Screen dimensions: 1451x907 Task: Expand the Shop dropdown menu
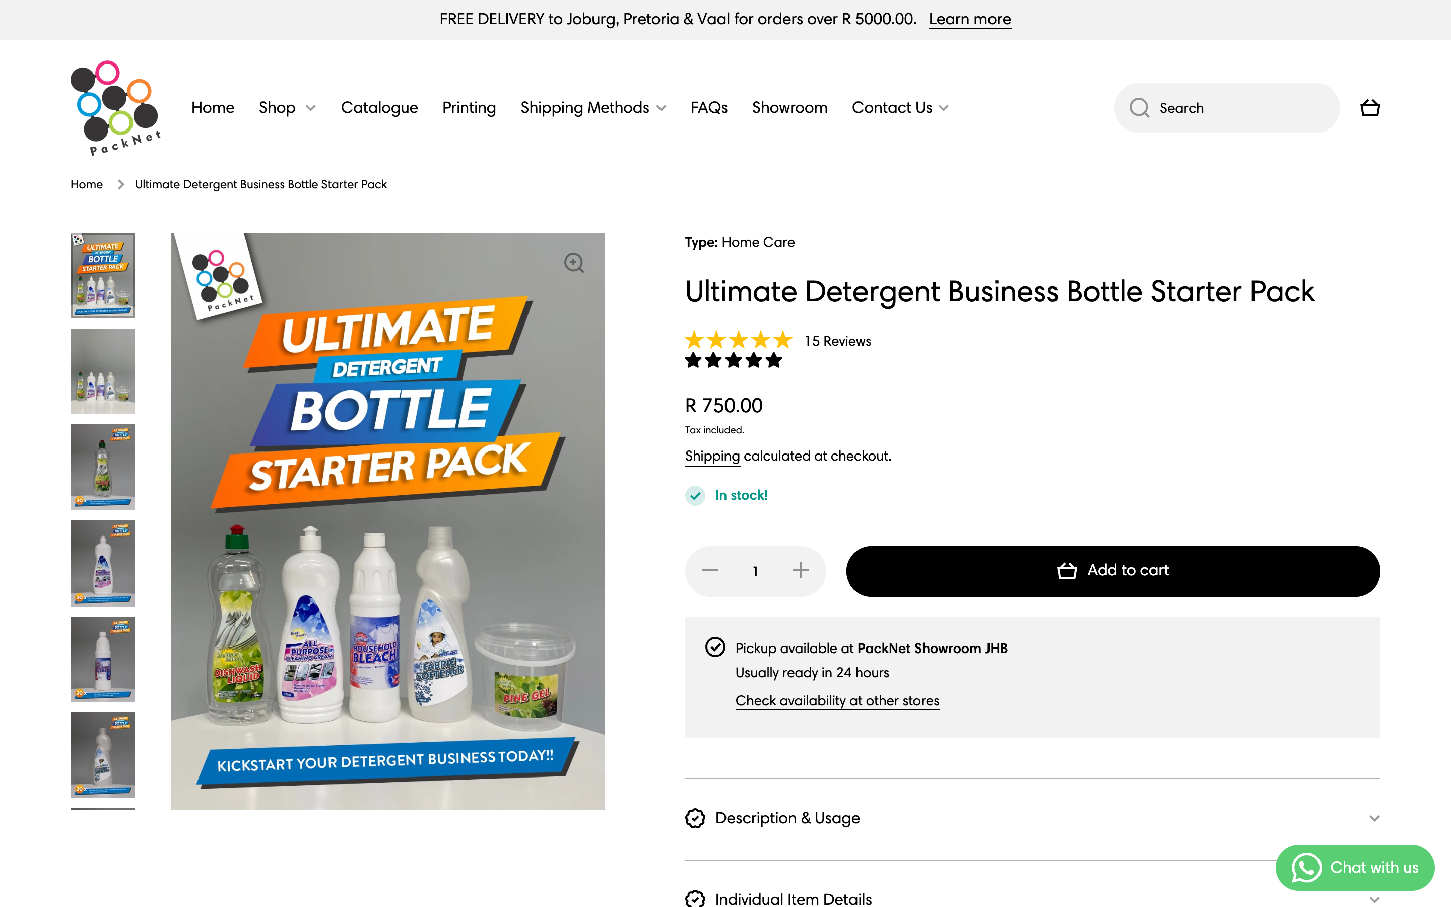coord(287,108)
